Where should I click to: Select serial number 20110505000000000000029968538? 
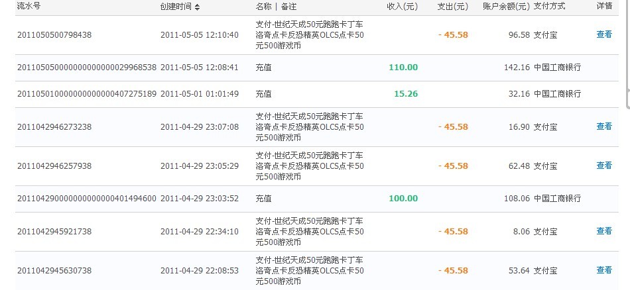click(87, 68)
